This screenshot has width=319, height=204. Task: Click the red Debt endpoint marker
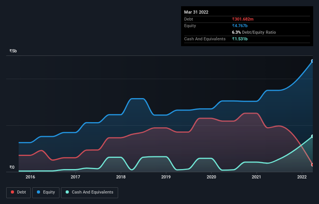pyautogui.click(x=312, y=165)
